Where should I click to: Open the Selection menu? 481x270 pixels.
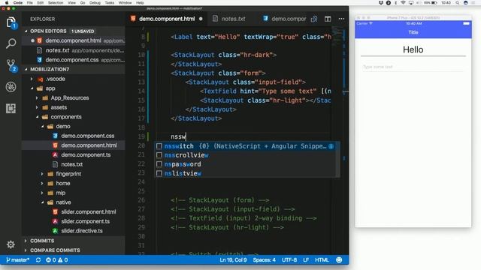pos(56,3)
